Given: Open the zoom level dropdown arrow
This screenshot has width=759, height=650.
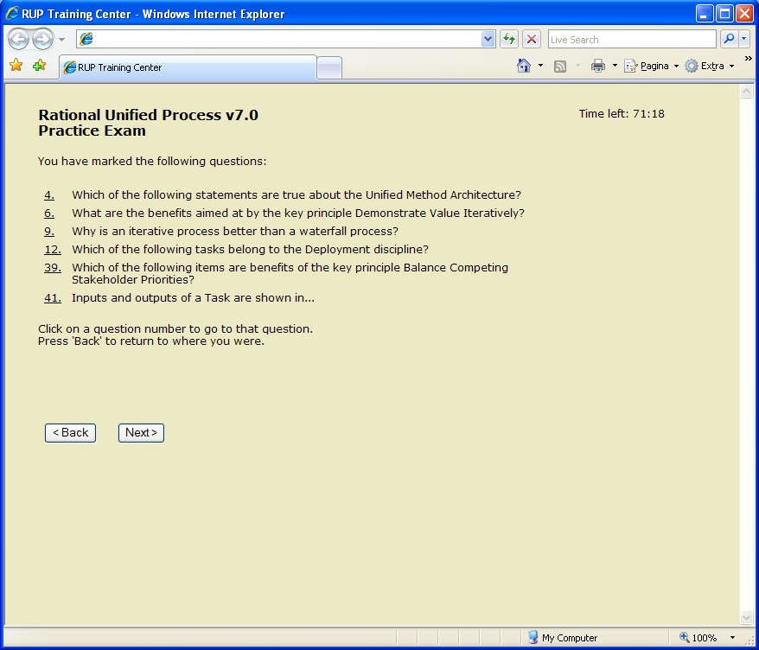Looking at the screenshot, I should click(x=732, y=638).
